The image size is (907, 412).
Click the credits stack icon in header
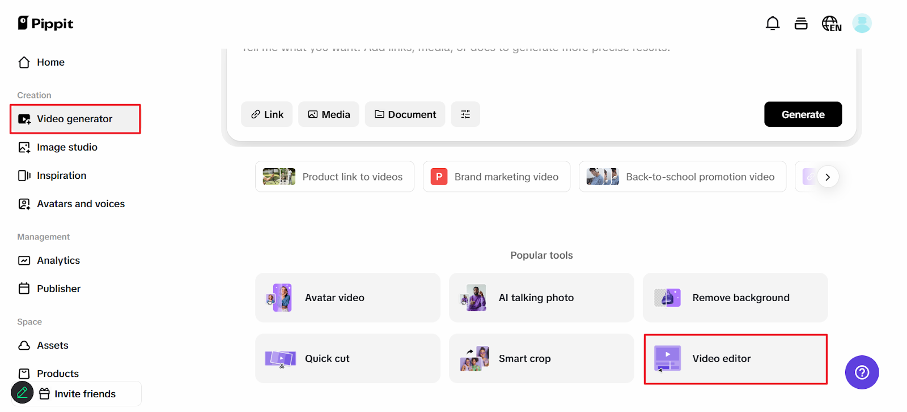[x=801, y=23]
